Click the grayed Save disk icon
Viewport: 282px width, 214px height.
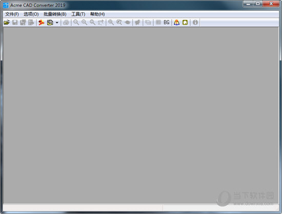coord(15,23)
